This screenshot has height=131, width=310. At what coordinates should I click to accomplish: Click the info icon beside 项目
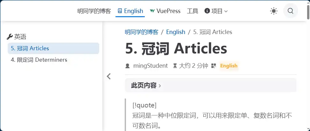(x=207, y=11)
